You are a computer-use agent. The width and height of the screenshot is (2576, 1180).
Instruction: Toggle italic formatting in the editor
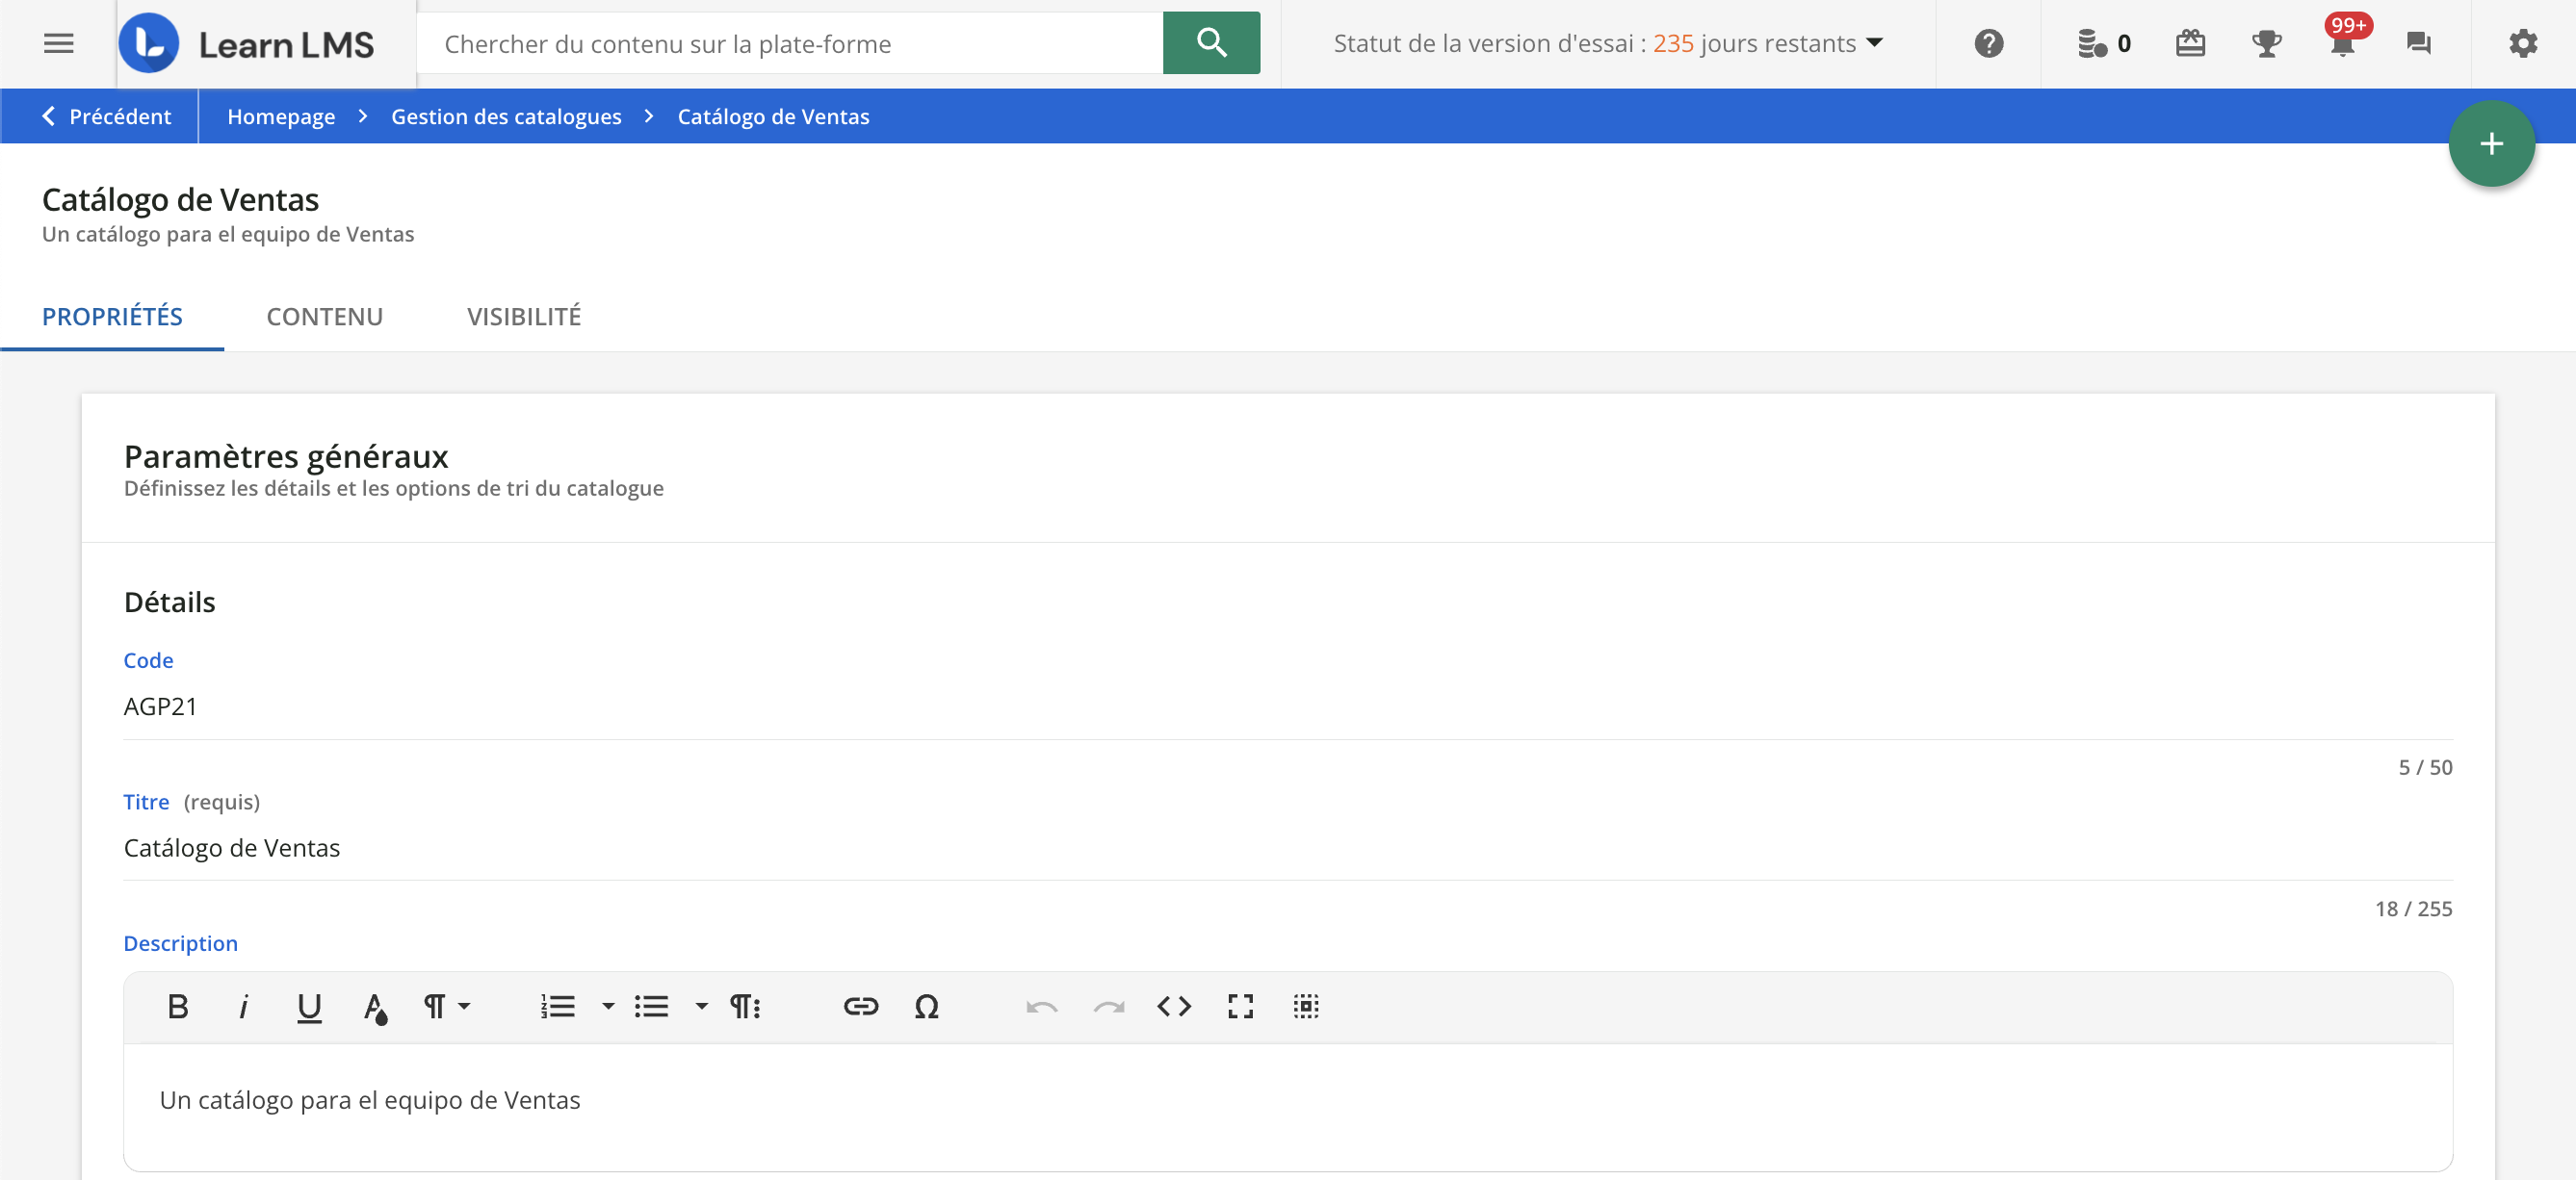click(x=243, y=1006)
